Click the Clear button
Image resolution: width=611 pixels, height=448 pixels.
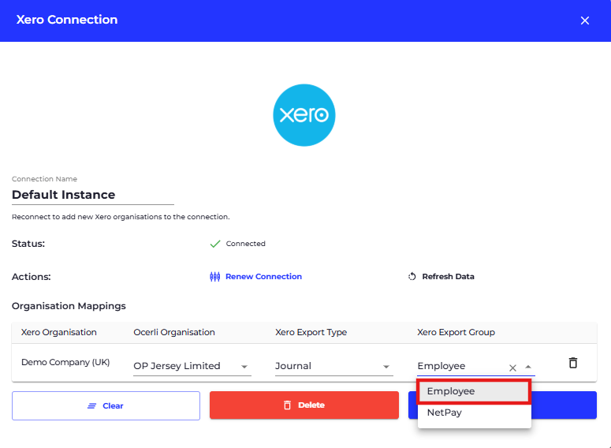106,406
